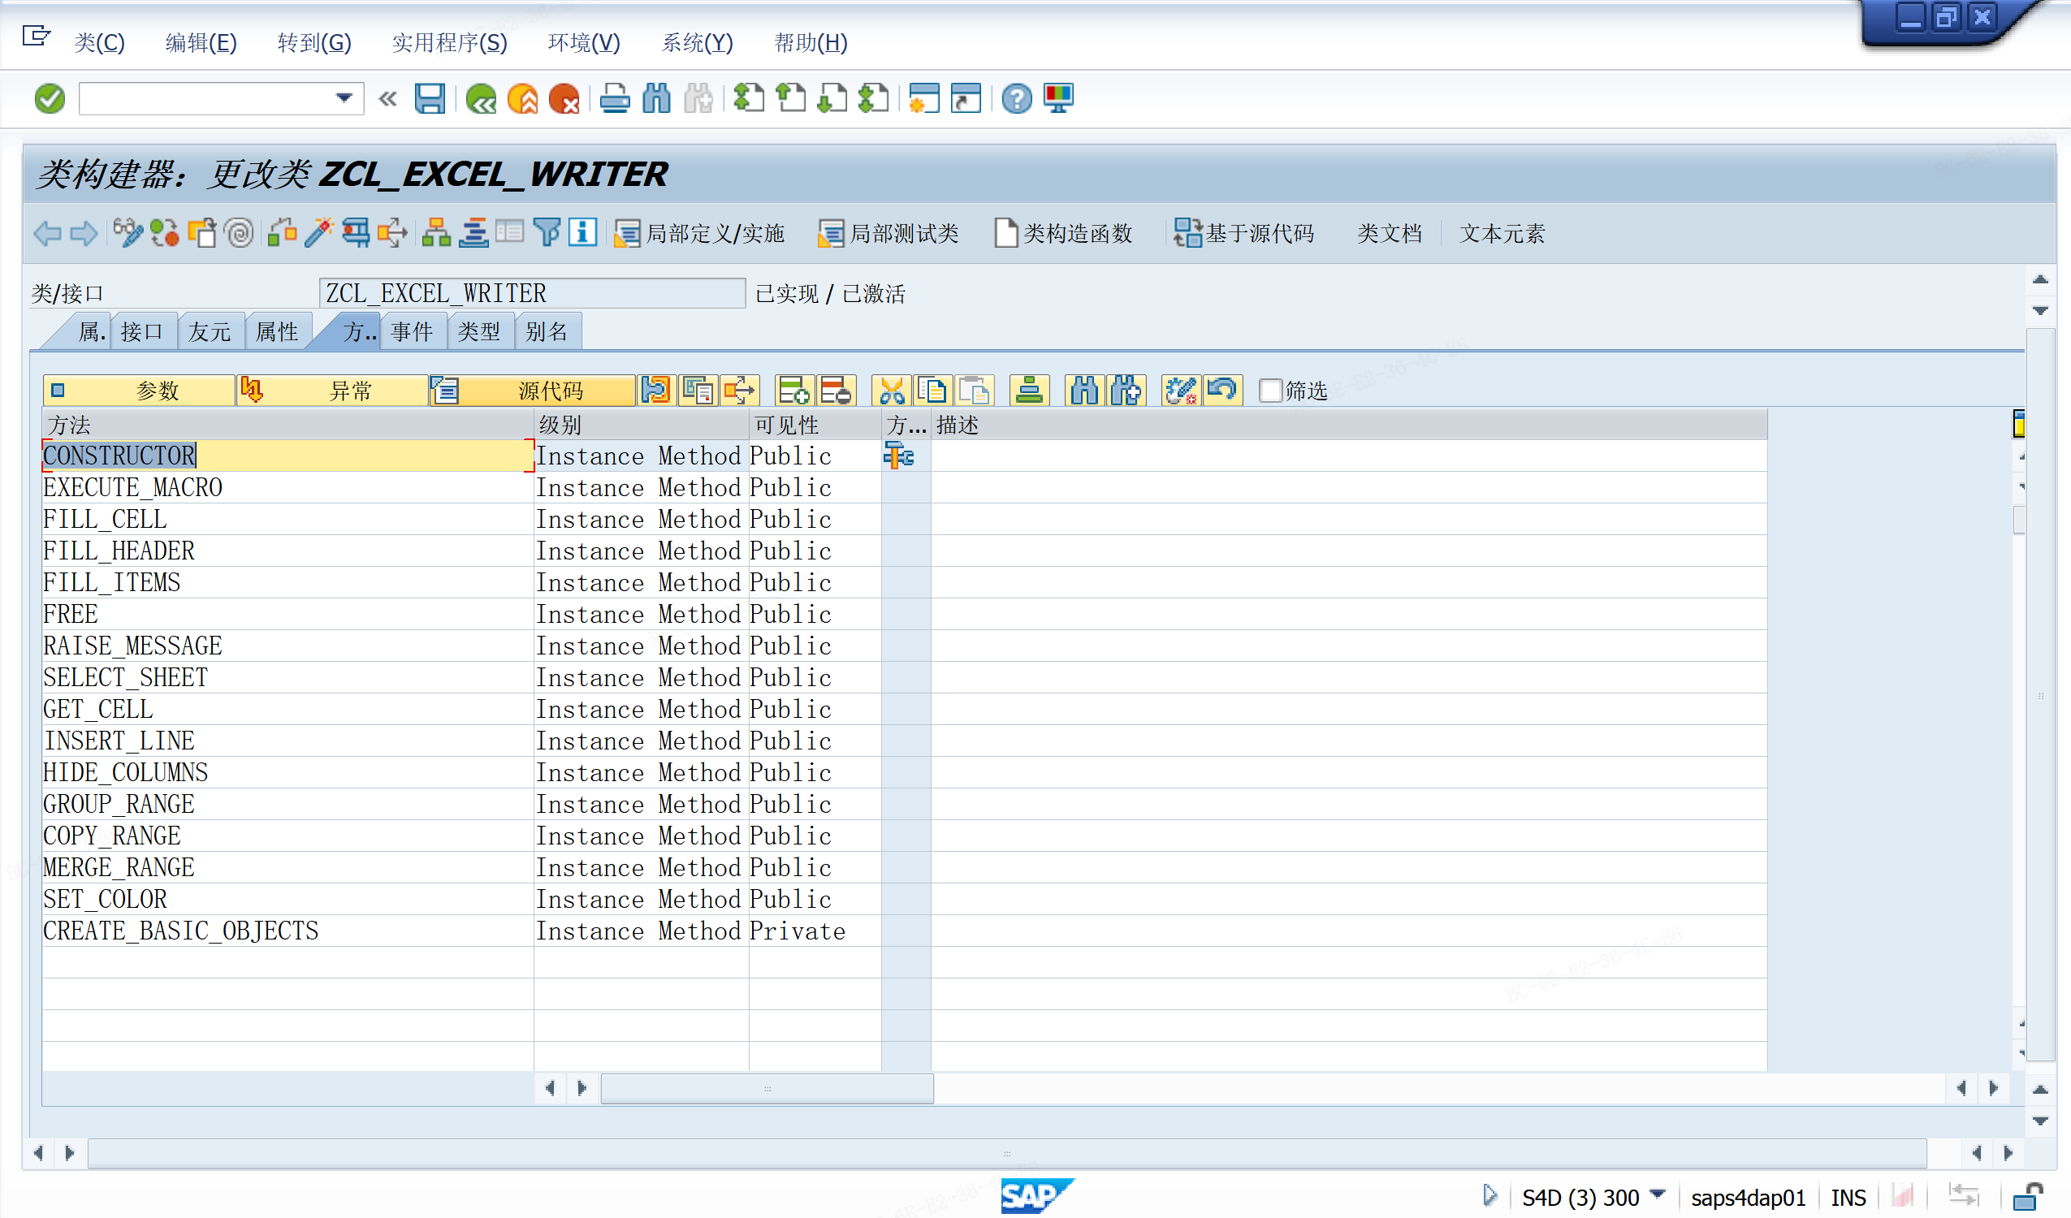The height and width of the screenshot is (1218, 2071).
Task: Click the Copy icon beside the scissors
Action: pos(933,391)
